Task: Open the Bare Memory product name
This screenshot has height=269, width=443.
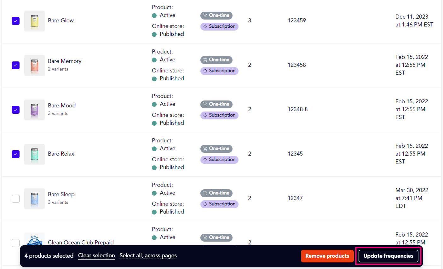Action: (x=65, y=61)
